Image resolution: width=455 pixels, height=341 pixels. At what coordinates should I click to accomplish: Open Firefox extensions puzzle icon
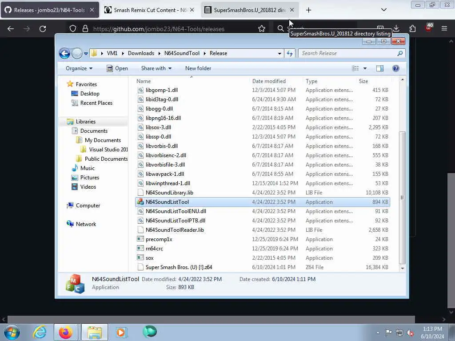coord(412,28)
